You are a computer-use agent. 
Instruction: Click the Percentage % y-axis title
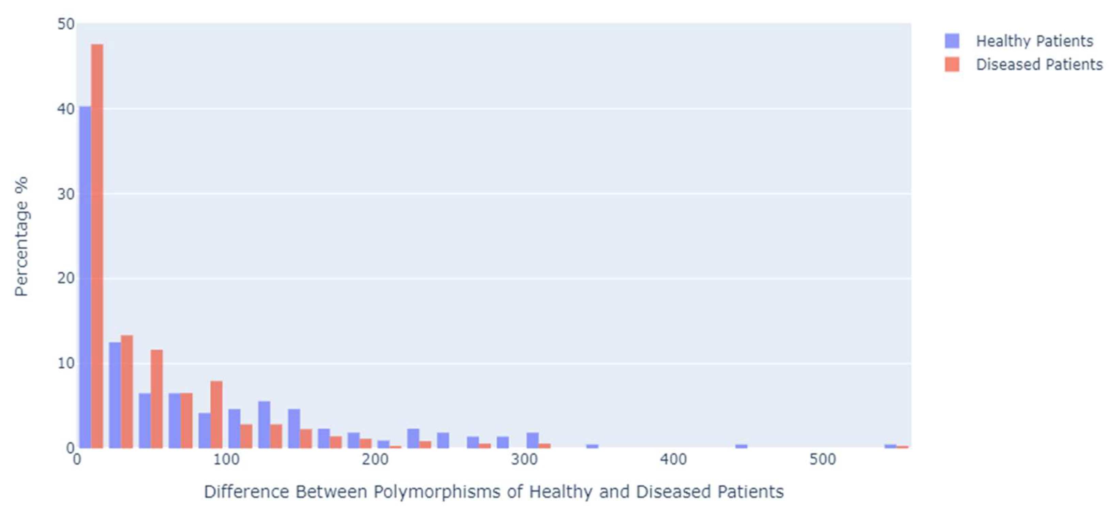(x=21, y=236)
